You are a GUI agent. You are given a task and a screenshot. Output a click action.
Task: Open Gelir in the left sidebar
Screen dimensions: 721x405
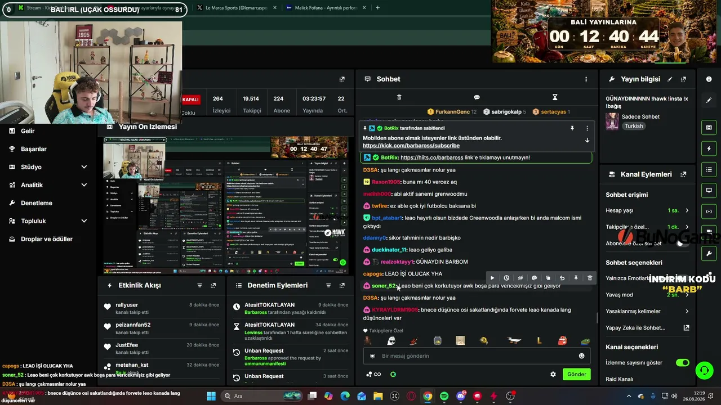coord(28,131)
